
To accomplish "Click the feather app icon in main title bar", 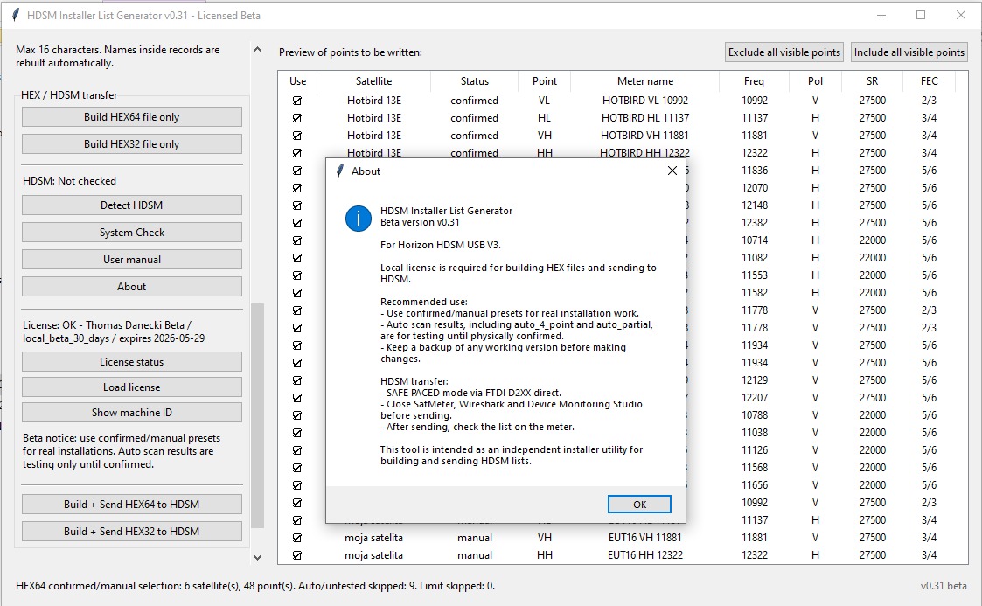I will coord(15,15).
